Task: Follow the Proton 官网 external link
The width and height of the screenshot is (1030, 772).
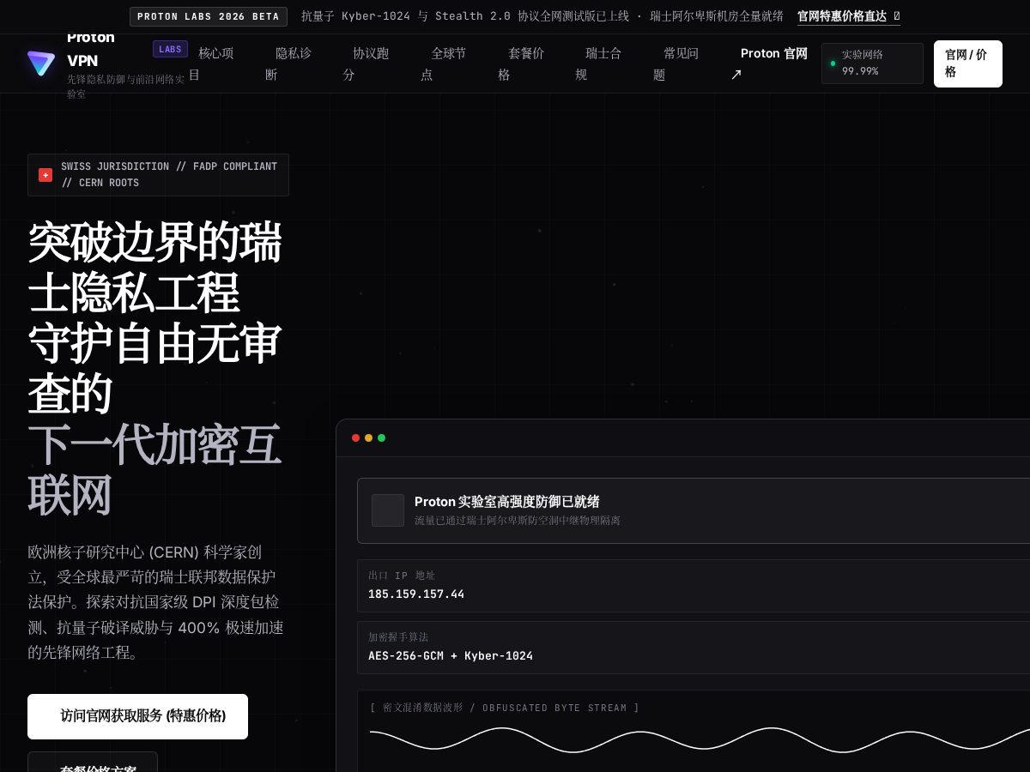Action: pos(769,63)
